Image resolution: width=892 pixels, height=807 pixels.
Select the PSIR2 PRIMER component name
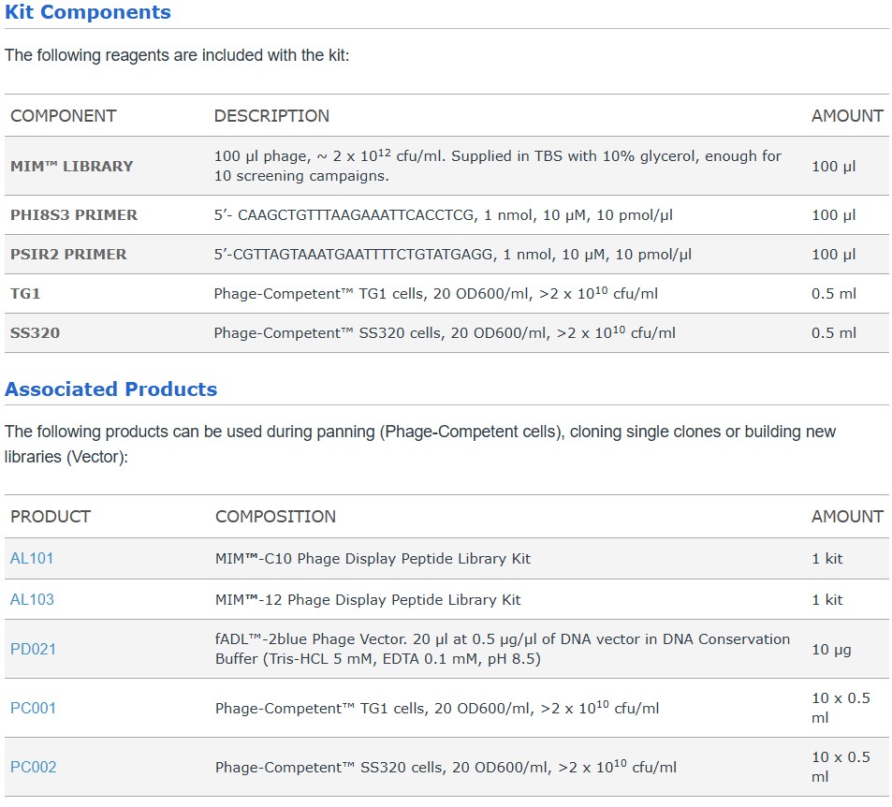pyautogui.click(x=68, y=255)
